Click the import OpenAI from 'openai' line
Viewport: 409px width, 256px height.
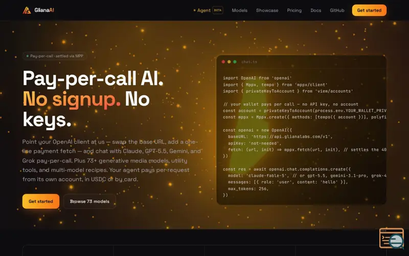(257, 78)
